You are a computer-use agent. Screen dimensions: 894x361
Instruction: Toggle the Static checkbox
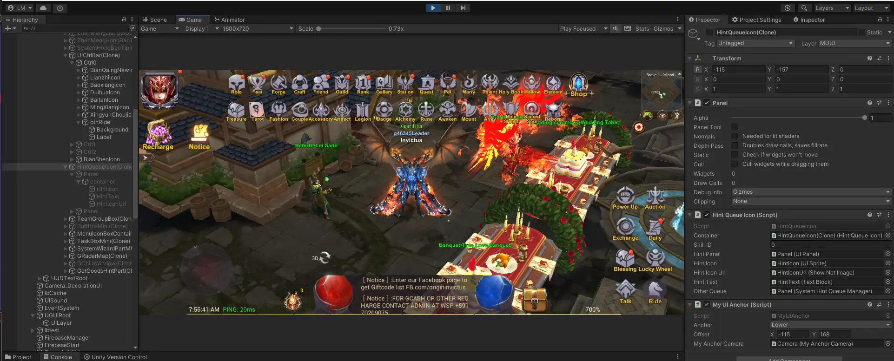(862, 33)
